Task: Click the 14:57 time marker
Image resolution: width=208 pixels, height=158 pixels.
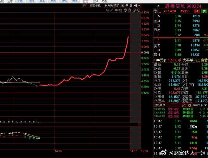Action: 133,151
